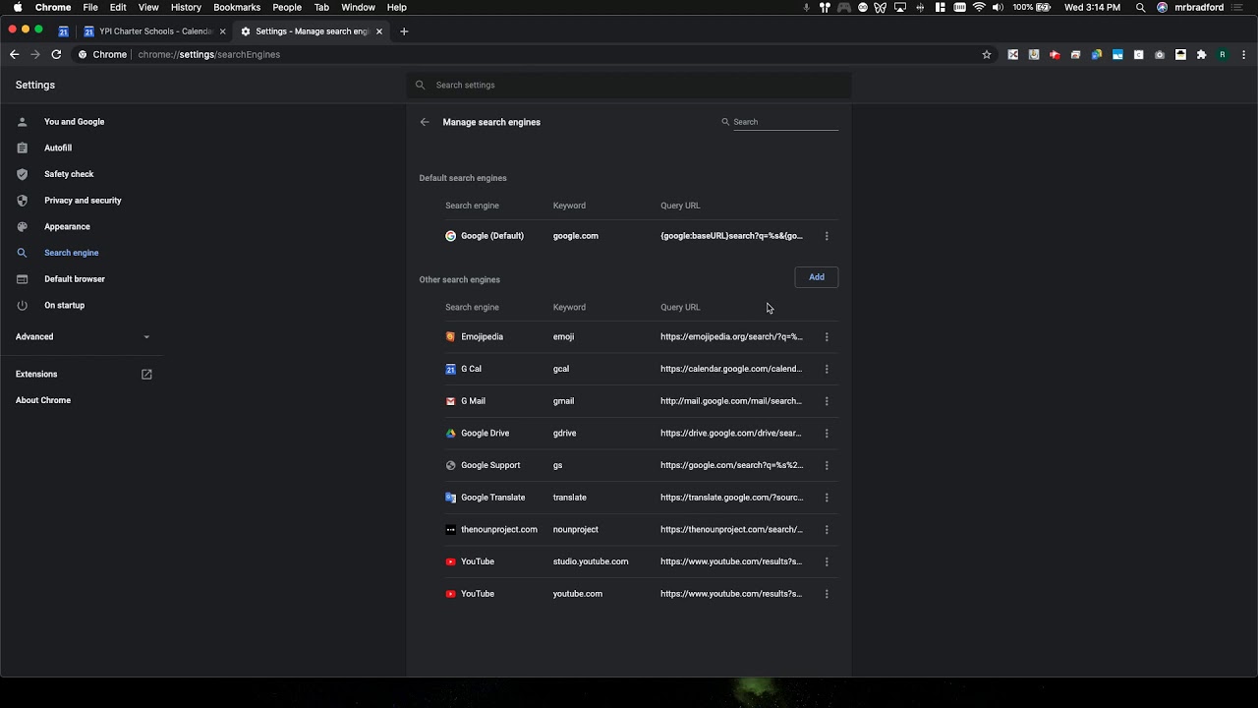This screenshot has height=708, width=1258.
Task: Select Appearance in the settings sidebar
Action: 67,227
